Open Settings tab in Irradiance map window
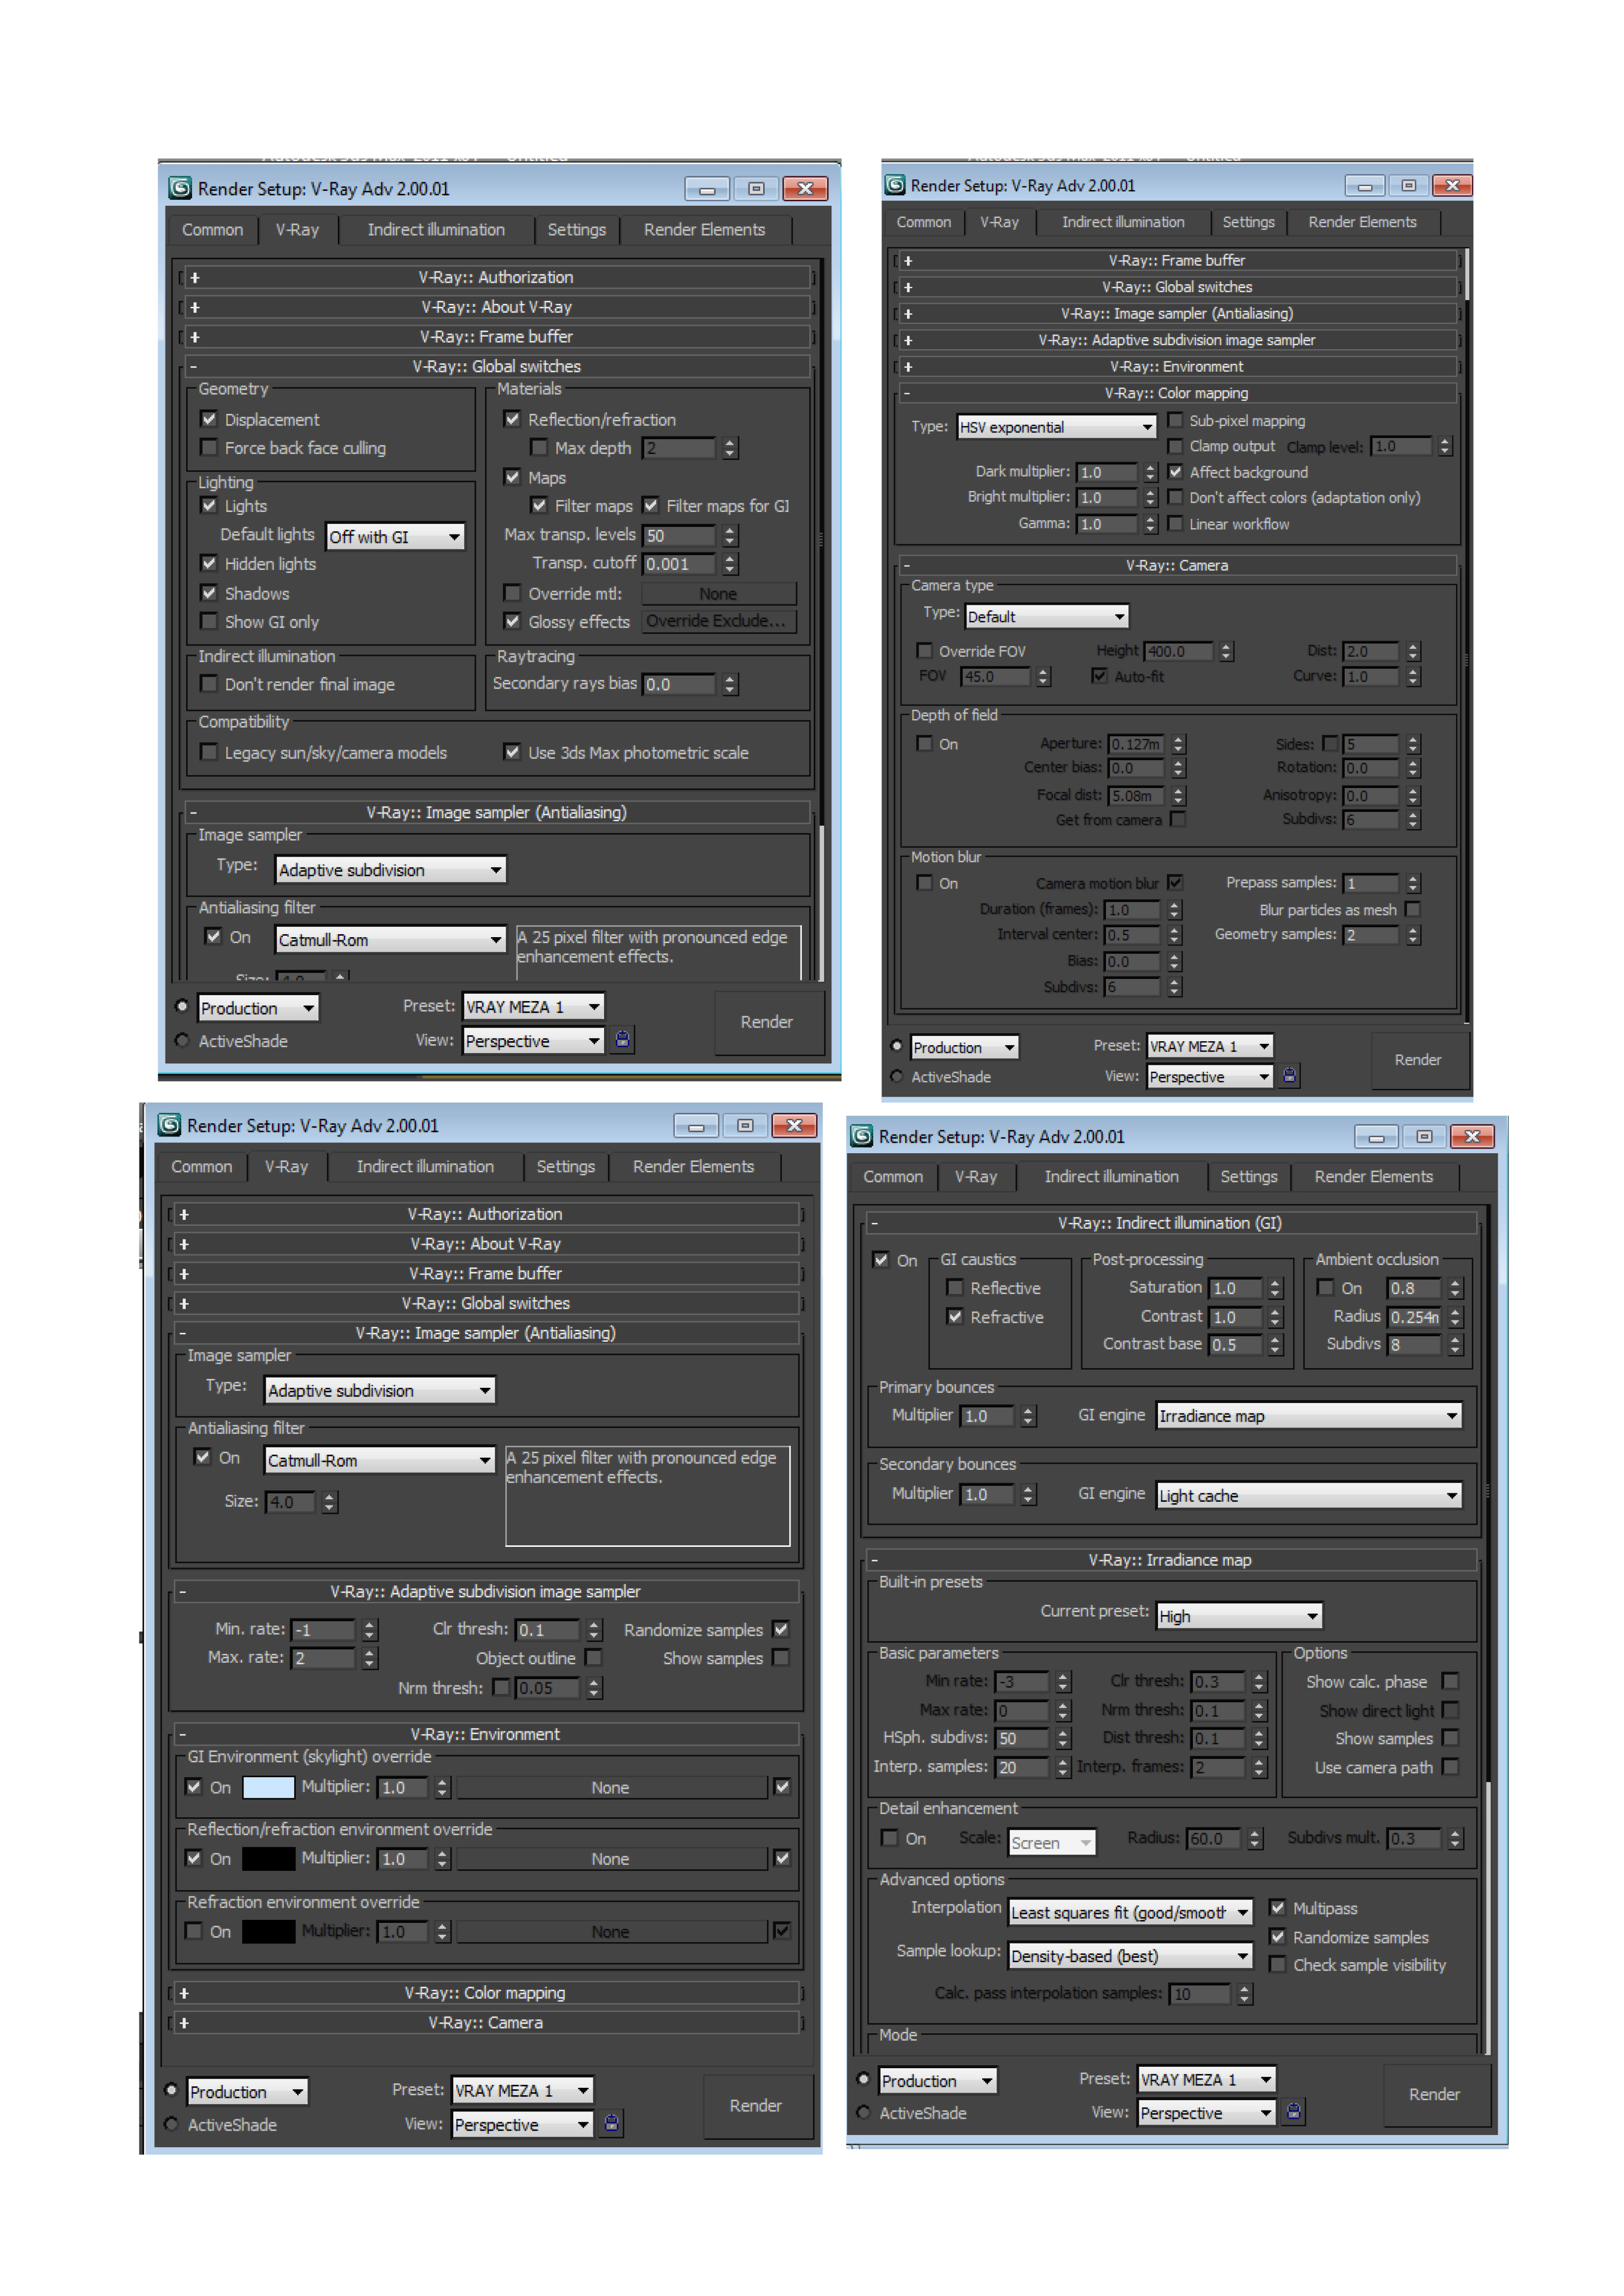Viewport: 1624px width, 2296px height. pyautogui.click(x=1248, y=1176)
